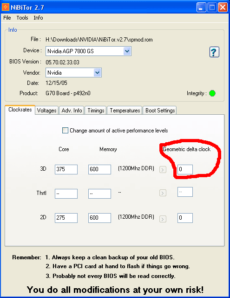Viewport: 230px width, 298px height.
Task: Click the product text G70 Board - p492n0
Action: [x=68, y=93]
